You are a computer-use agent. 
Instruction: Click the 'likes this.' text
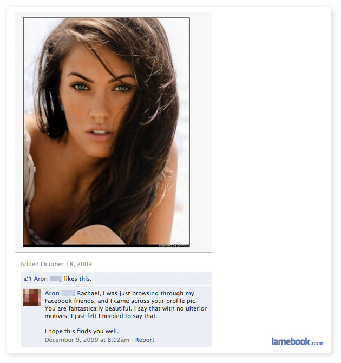click(78, 279)
